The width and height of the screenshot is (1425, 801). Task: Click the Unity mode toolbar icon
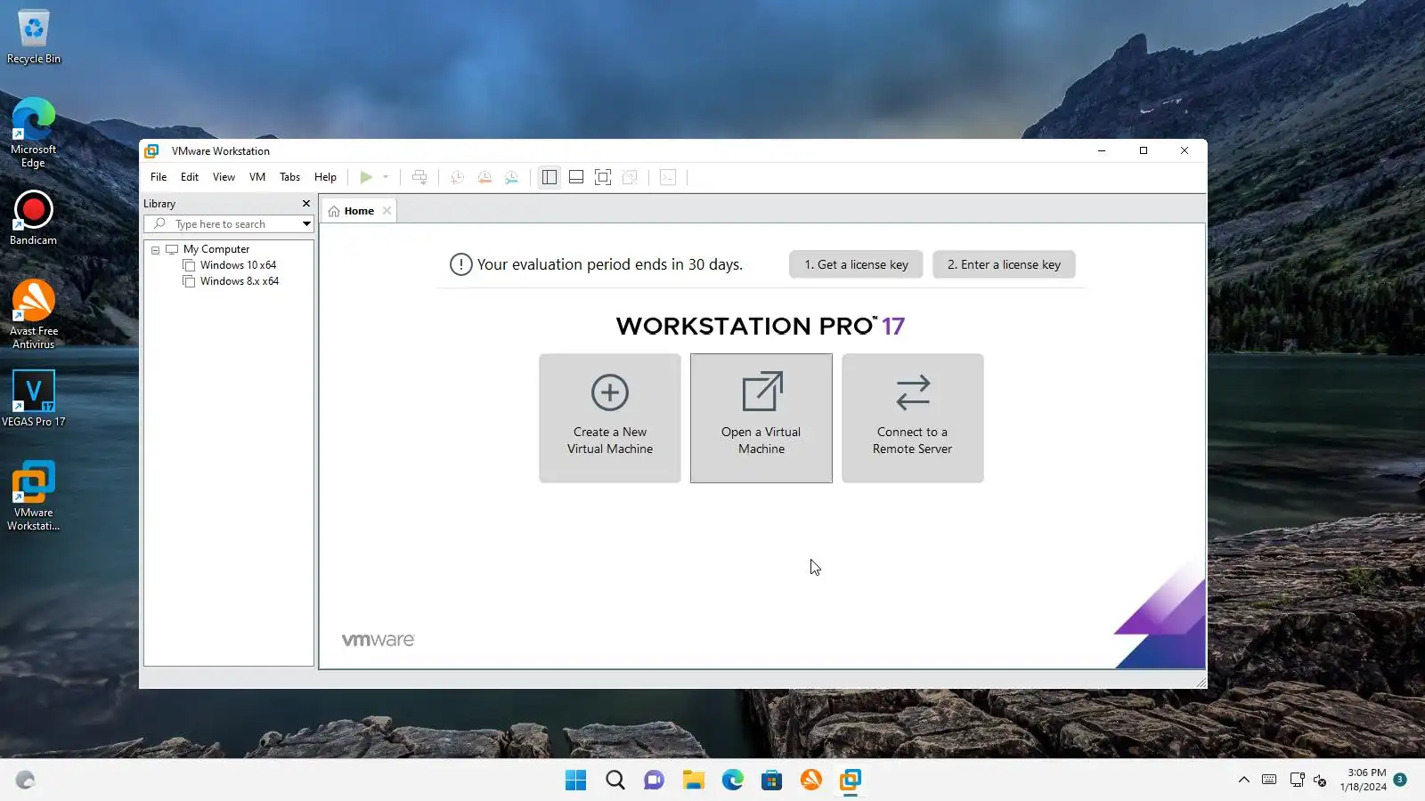tap(630, 177)
